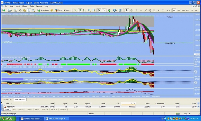Open the Charts menu

click(x=25, y=6)
